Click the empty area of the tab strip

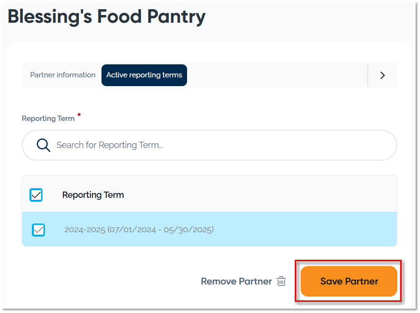coord(275,75)
